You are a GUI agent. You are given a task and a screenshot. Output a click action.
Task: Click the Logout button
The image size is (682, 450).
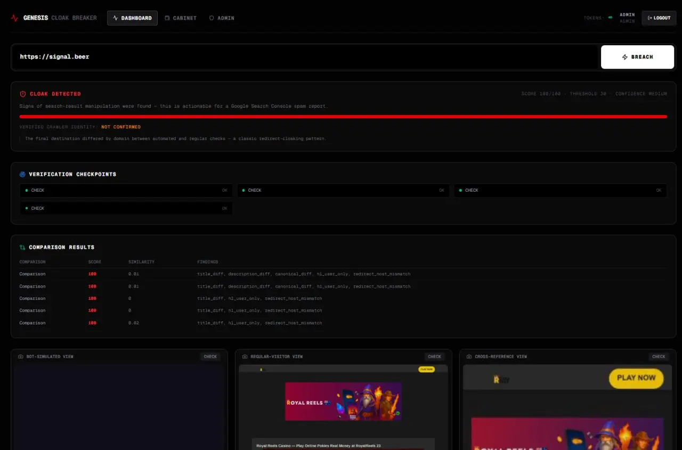[659, 18]
